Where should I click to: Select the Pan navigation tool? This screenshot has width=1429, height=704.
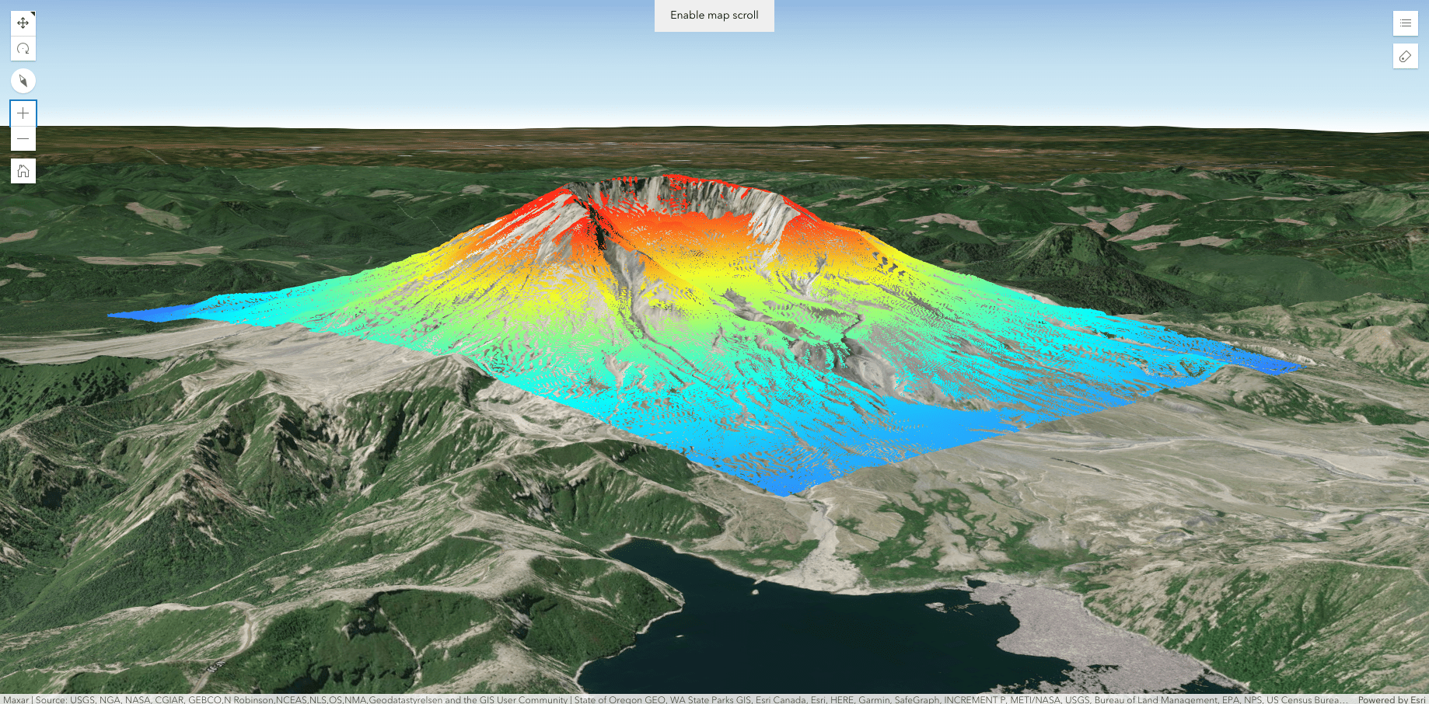click(23, 23)
